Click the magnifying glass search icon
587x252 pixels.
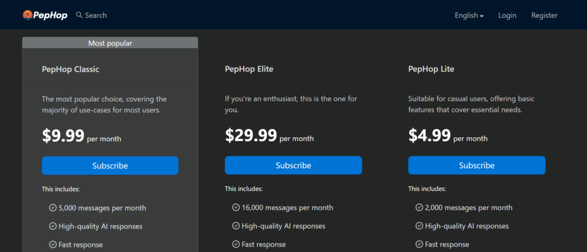(x=79, y=15)
